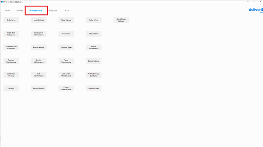Switch to the Reports tab
The height and width of the screenshot is (147, 263).
point(53,10)
